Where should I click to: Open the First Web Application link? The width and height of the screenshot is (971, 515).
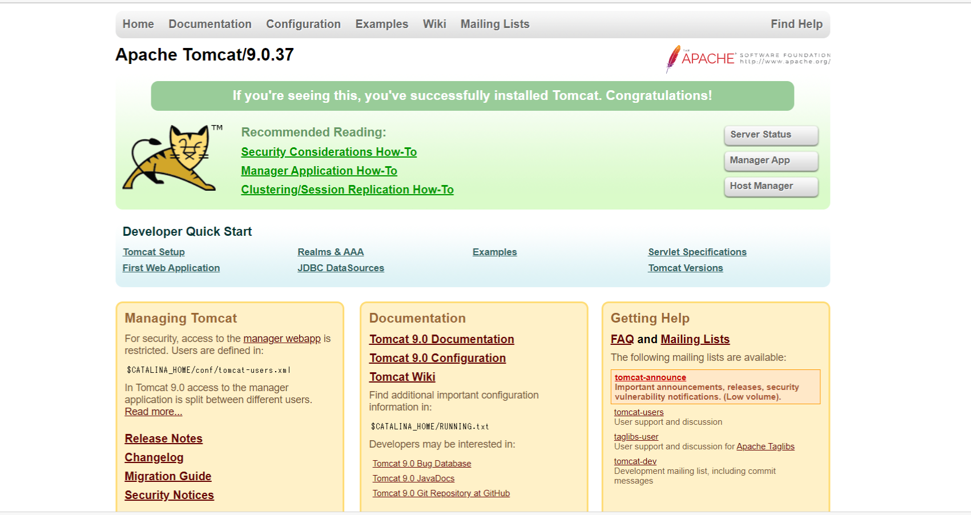[x=171, y=268]
